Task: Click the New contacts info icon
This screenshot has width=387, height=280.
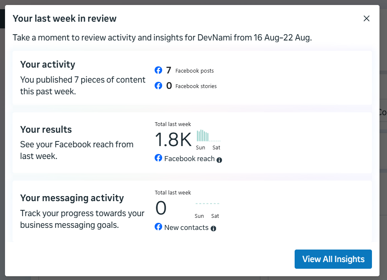Action: pos(213,229)
